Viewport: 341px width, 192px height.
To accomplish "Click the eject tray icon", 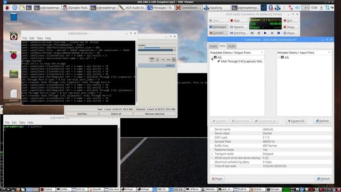I will [x=321, y=8].
